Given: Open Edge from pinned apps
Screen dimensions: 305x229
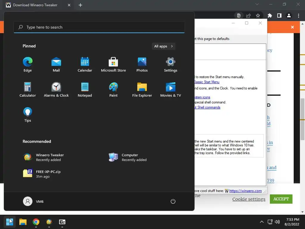Looking at the screenshot, I should (x=28, y=65).
